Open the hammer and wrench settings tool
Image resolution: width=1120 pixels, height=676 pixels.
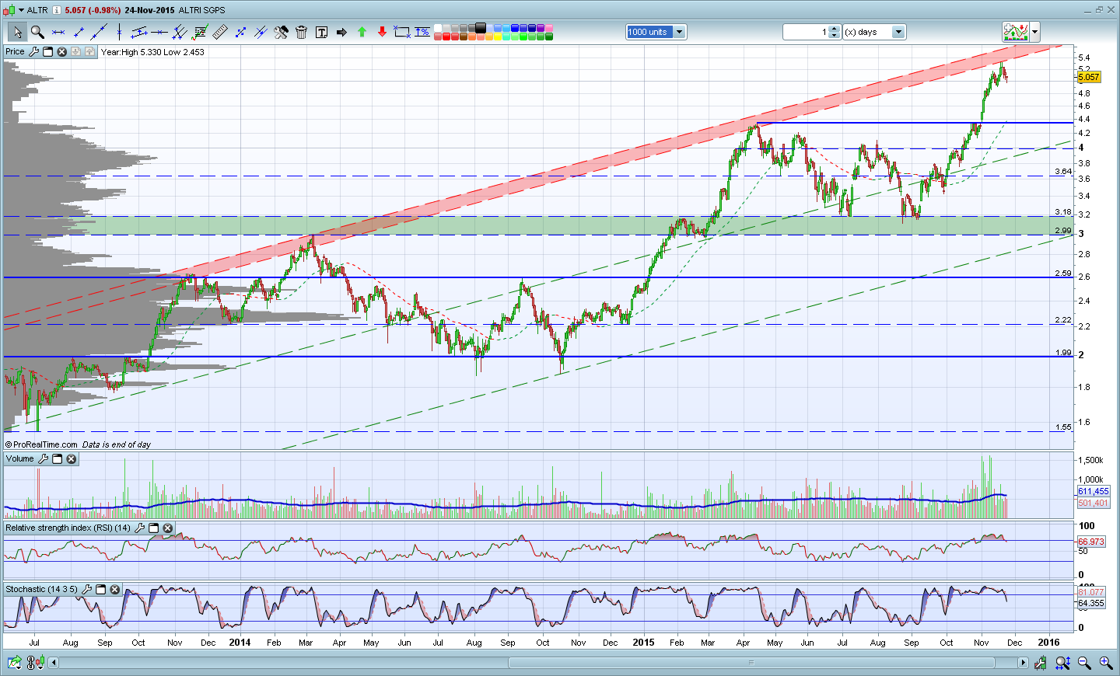pyautogui.click(x=281, y=32)
